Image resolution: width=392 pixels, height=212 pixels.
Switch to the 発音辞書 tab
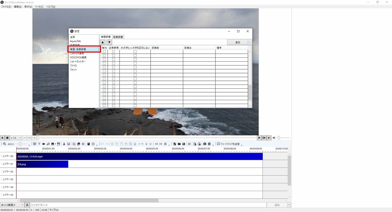(x=118, y=37)
